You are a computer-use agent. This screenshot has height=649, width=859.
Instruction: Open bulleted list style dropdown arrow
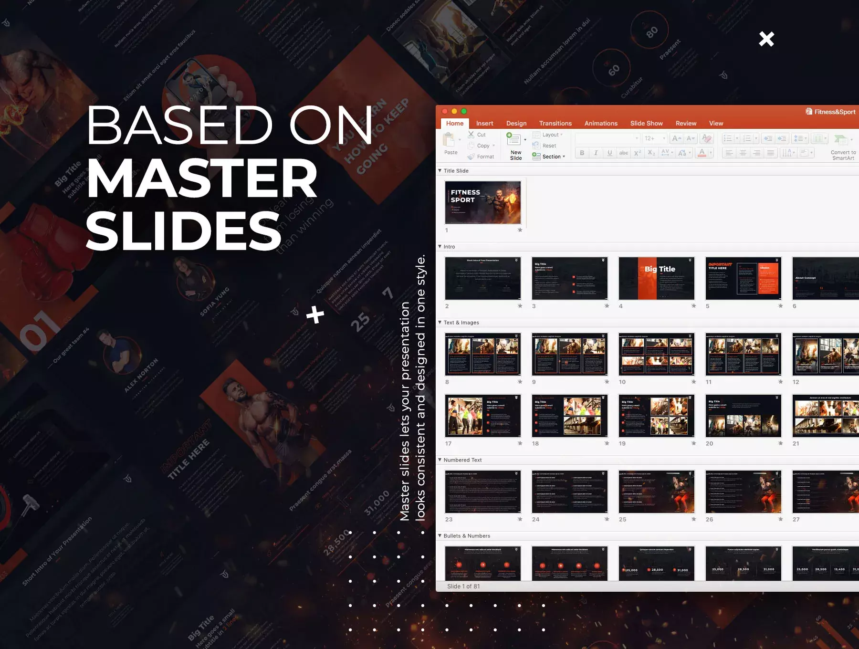click(x=737, y=138)
